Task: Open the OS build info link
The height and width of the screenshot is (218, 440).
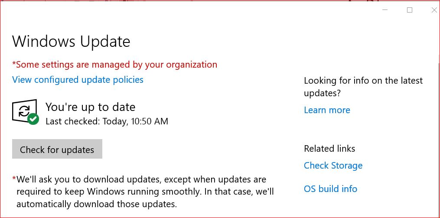Action: point(330,189)
